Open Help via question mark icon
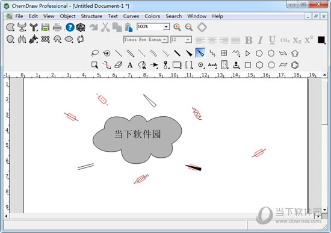The image size is (331, 233). click(x=70, y=27)
